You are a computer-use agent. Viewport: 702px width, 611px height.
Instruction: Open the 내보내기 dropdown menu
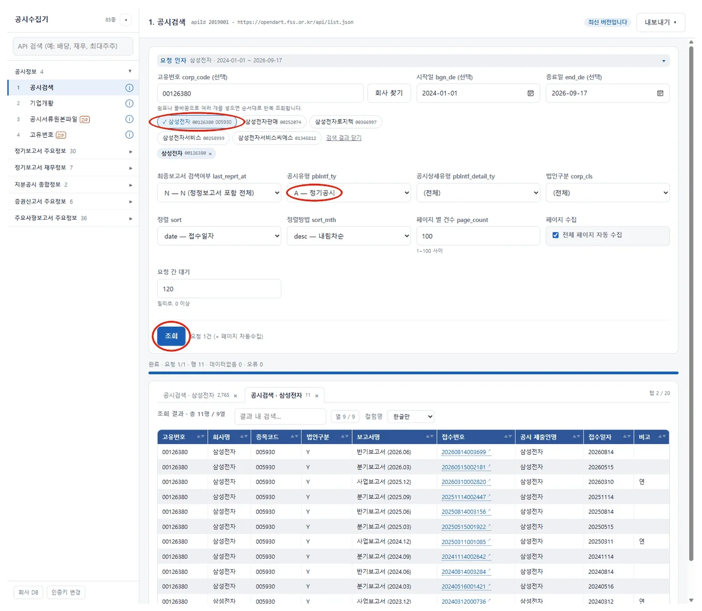[x=660, y=22]
